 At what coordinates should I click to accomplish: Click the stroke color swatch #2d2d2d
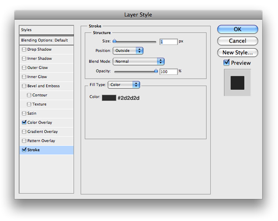pos(109,98)
